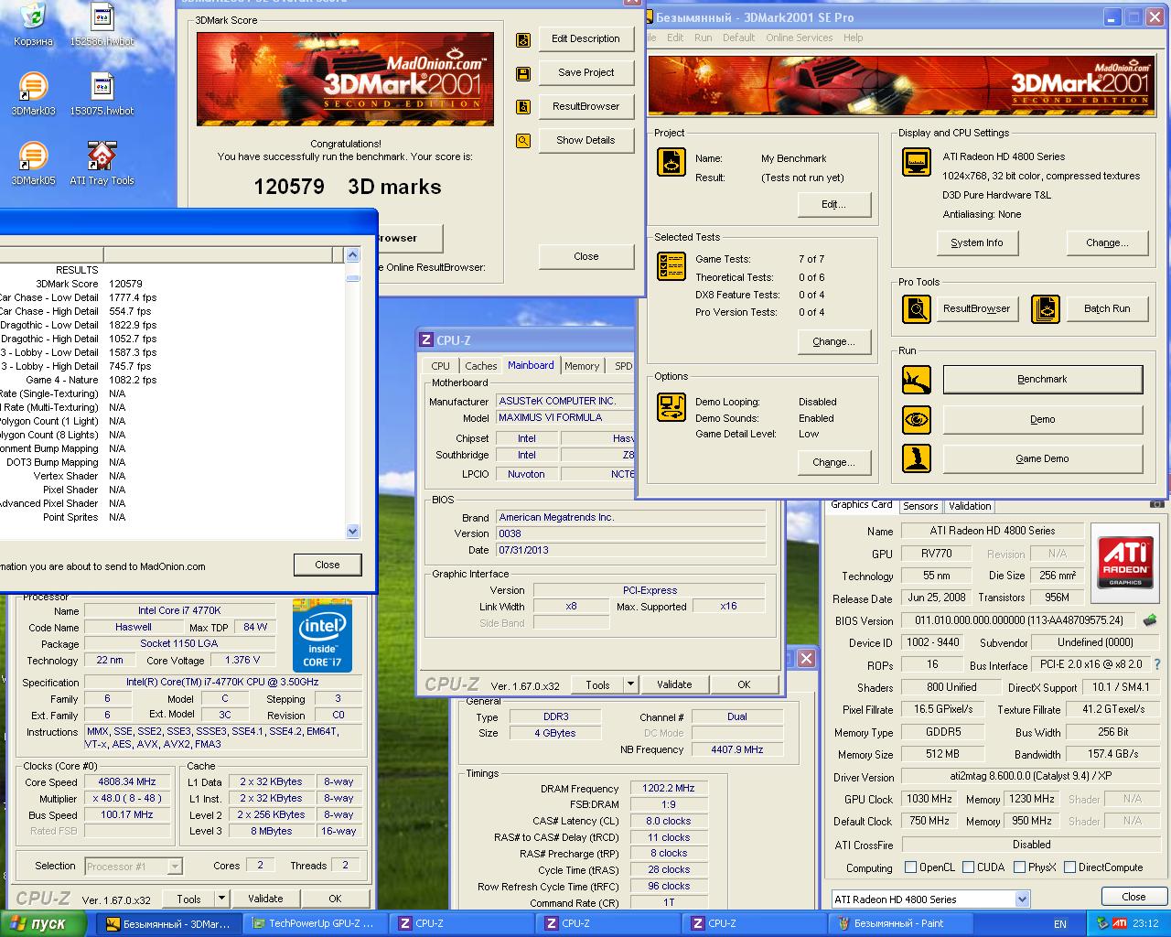Click the magnifier icon beside Show Details
This screenshot has height=937, width=1171.
523,141
